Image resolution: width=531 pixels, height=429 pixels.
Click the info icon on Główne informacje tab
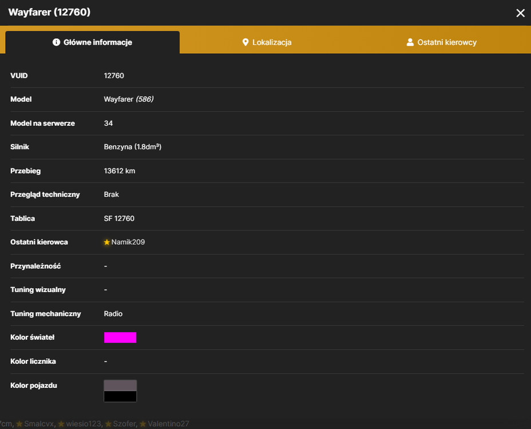click(56, 42)
